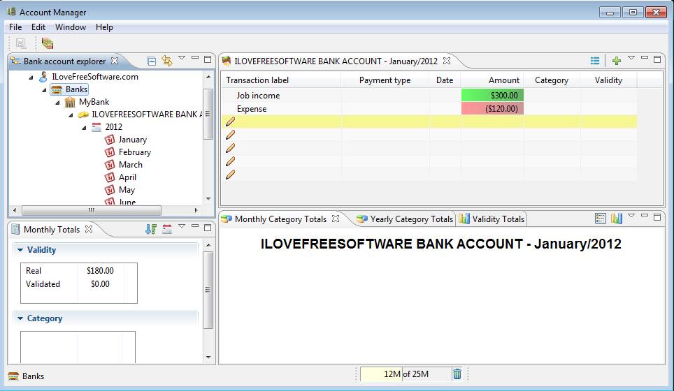Sort by the Transaction label column header

click(x=282, y=80)
